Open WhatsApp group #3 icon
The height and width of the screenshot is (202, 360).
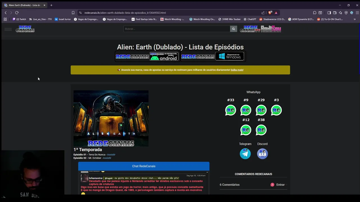point(276,110)
